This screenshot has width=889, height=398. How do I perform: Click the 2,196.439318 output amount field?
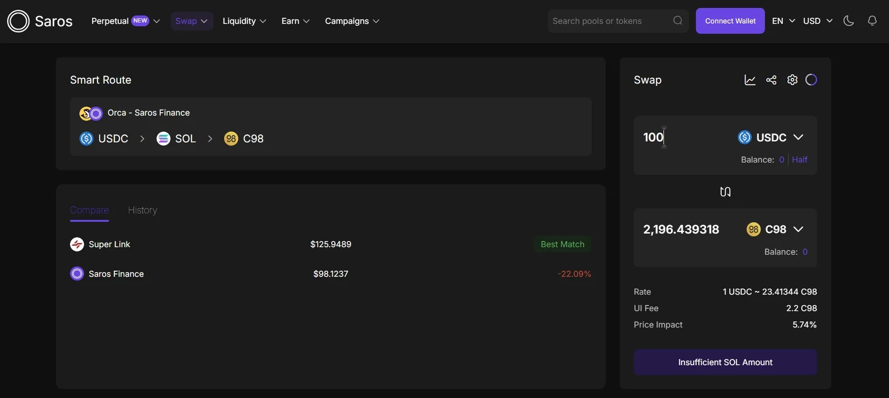(x=681, y=229)
